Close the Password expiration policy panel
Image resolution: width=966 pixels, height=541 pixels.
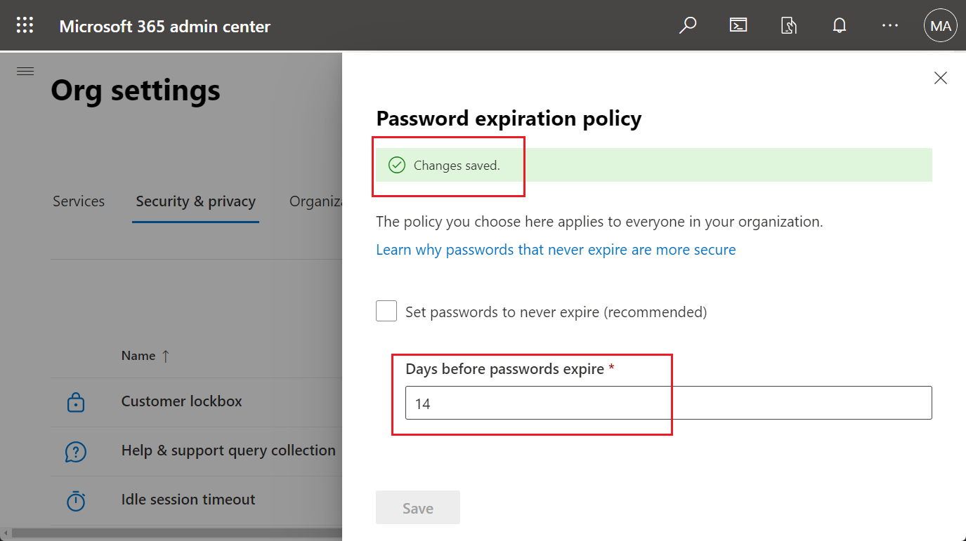940,78
